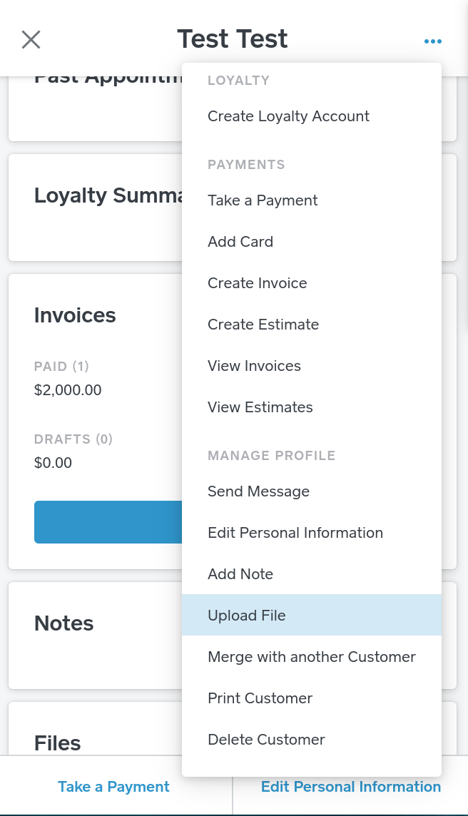Select Add Card in Payments section

240,242
